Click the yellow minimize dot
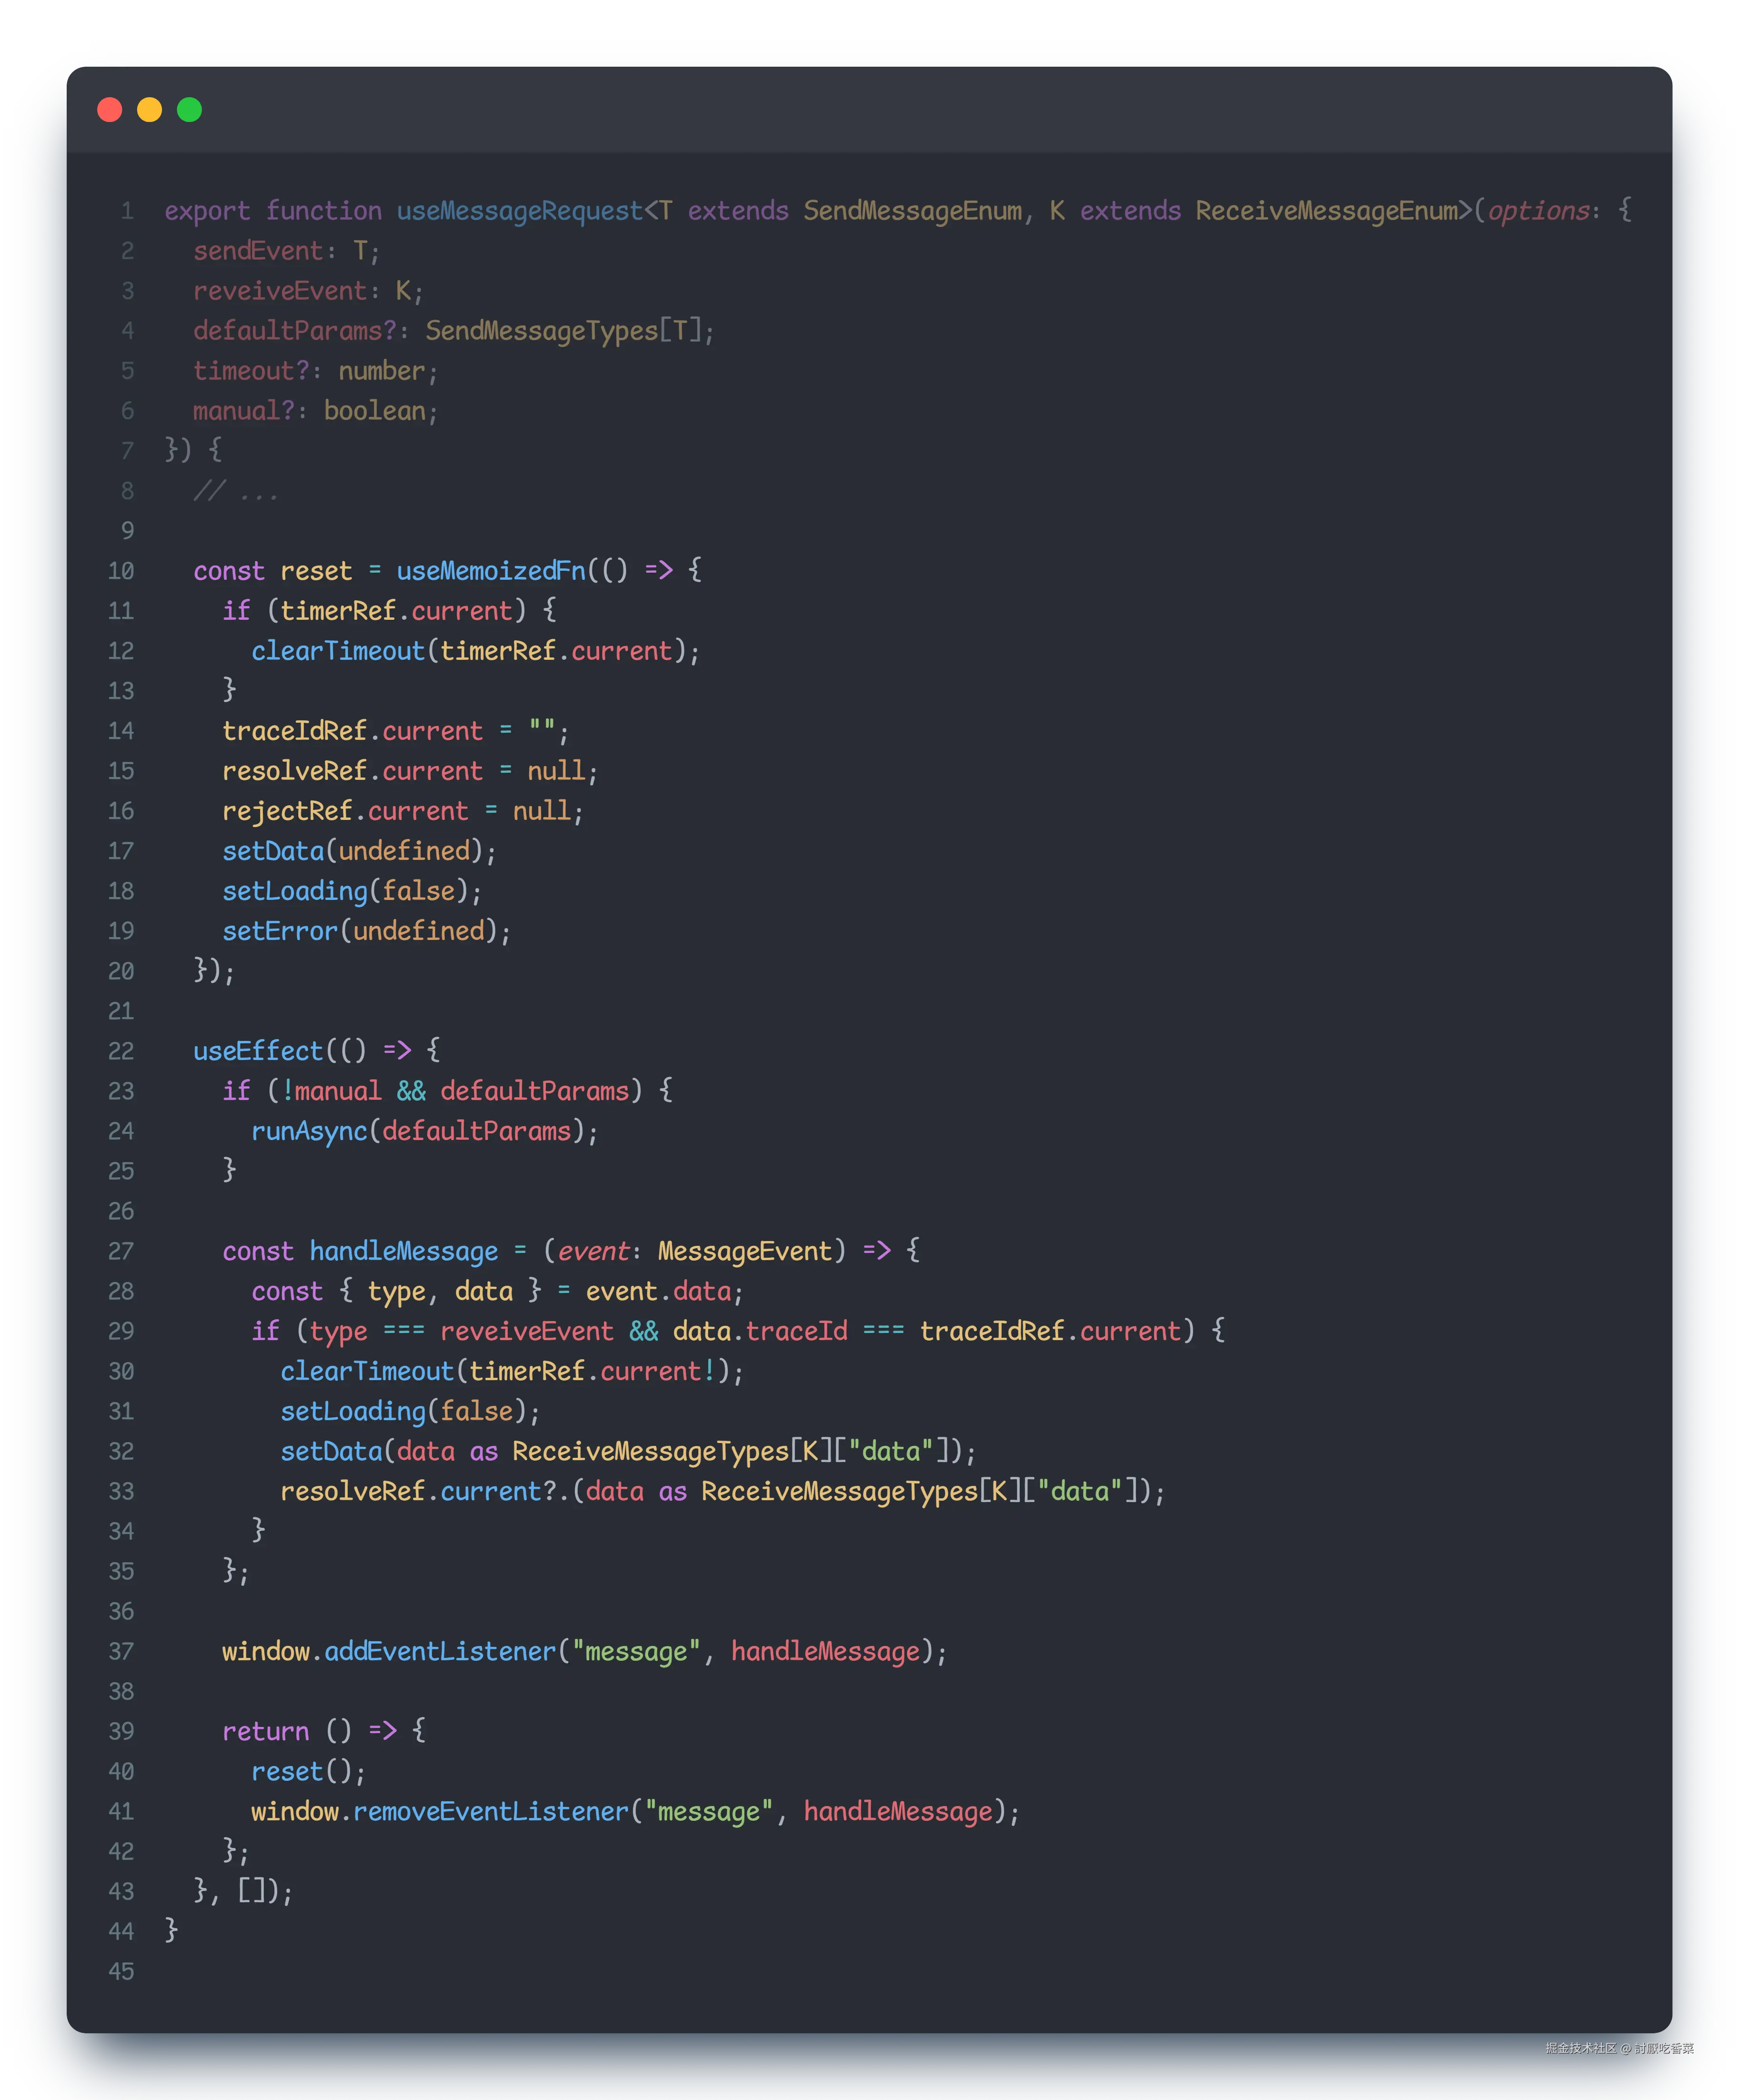Viewport: 1739px width, 2100px height. (x=150, y=110)
